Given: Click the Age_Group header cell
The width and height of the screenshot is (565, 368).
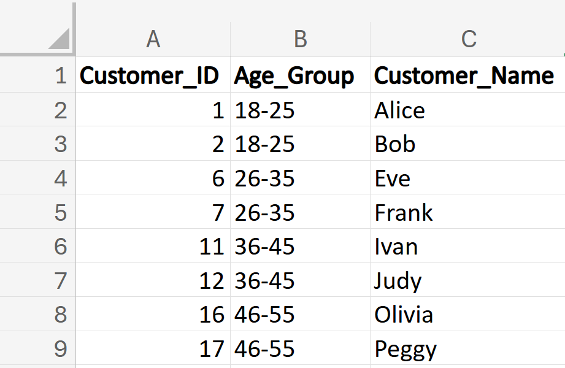Looking at the screenshot, I should click(x=300, y=76).
